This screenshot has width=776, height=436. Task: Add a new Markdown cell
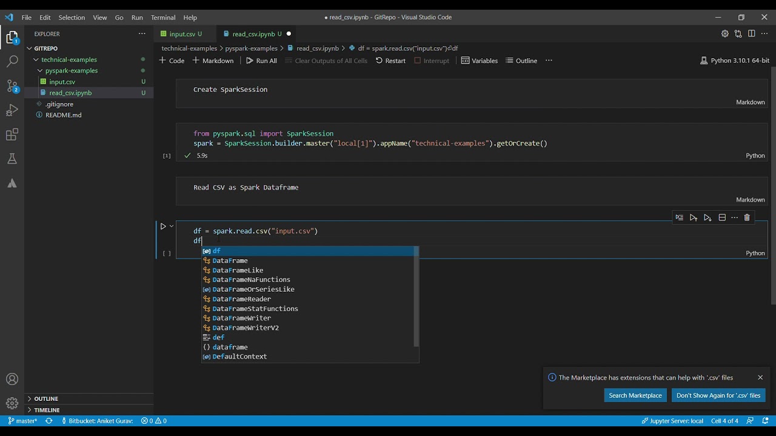coord(213,61)
